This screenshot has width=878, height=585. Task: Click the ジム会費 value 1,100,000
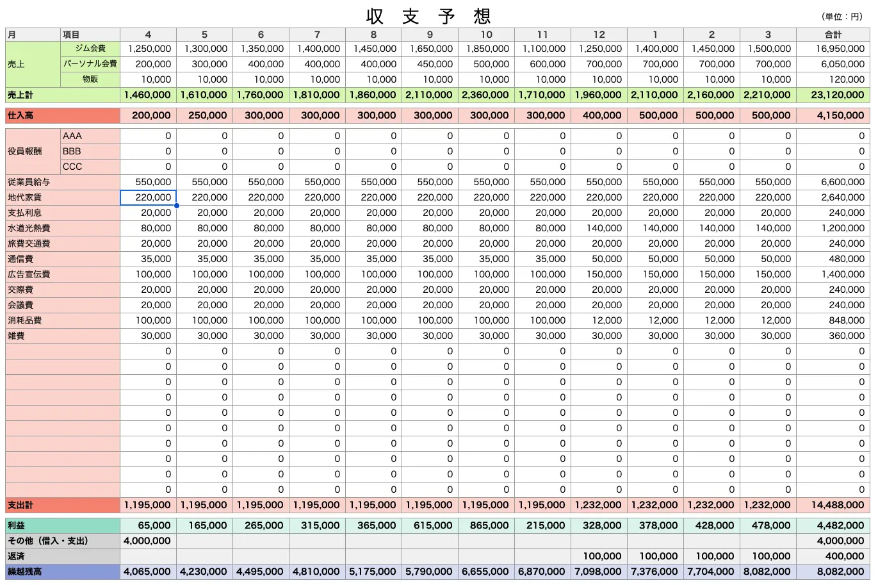[x=542, y=49]
